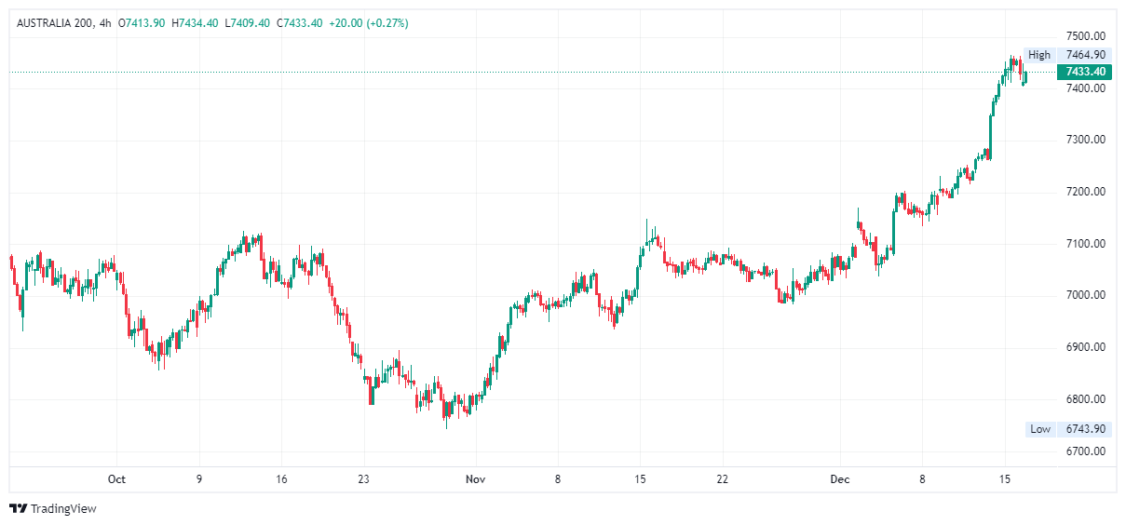The height and width of the screenshot is (525, 1126).
Task: Click the green 7433.40 current price label
Action: tap(1085, 72)
